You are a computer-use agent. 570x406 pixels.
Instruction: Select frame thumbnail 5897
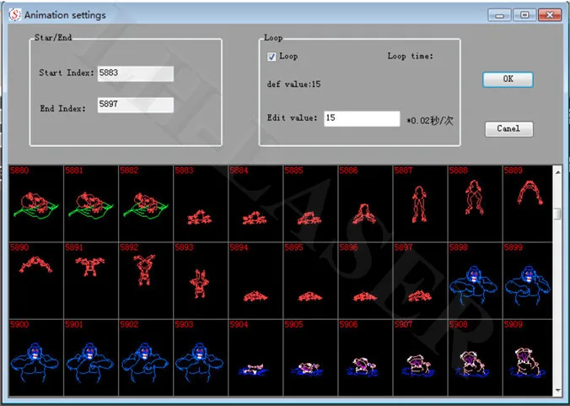[421, 280]
